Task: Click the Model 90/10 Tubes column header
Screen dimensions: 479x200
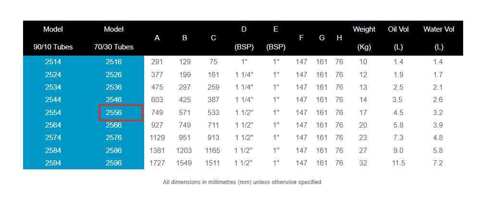Action: click(53, 38)
